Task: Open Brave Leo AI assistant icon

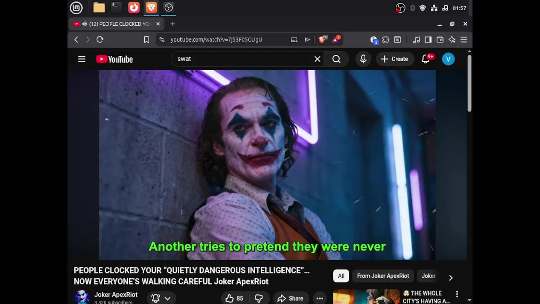Action: 452,40
